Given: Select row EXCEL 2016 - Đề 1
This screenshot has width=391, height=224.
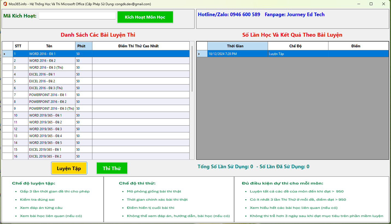Looking at the screenshot, I should coord(96,74).
